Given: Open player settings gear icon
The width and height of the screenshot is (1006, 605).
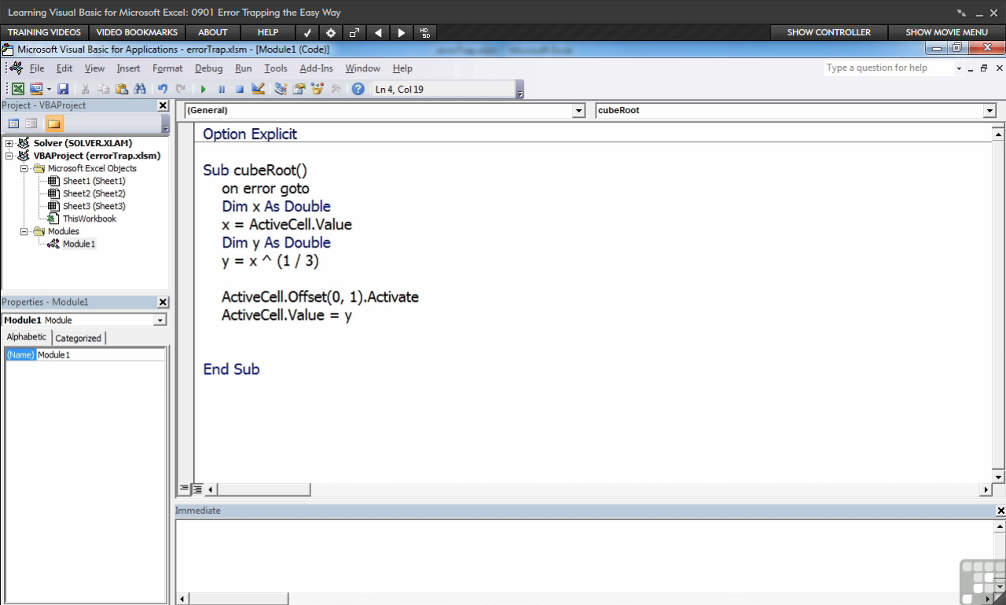Looking at the screenshot, I should (x=331, y=32).
